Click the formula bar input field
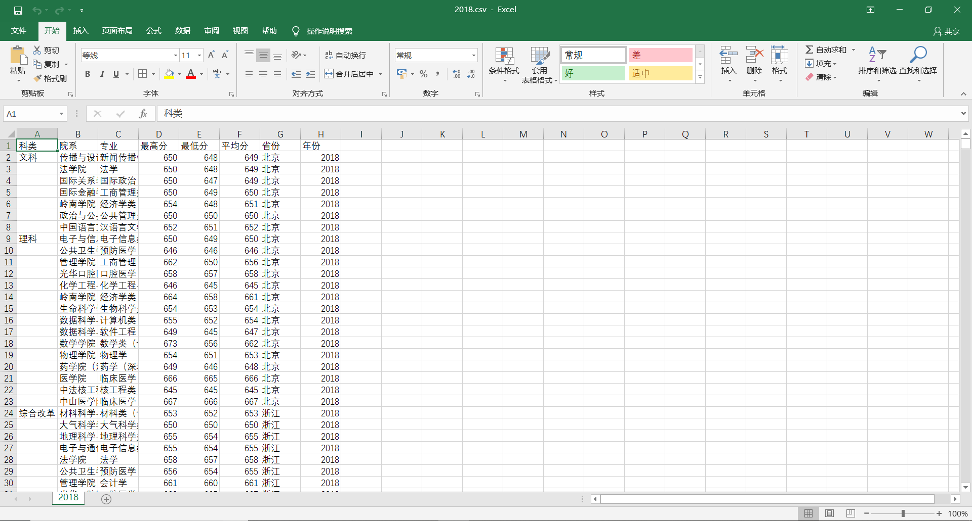 [557, 114]
